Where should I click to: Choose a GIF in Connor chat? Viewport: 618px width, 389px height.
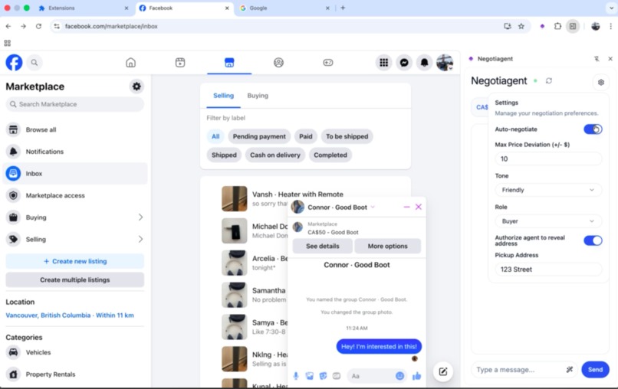coord(336,376)
